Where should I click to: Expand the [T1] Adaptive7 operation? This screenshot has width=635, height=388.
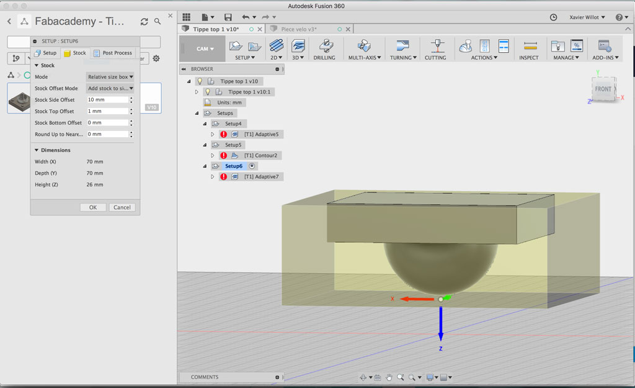point(212,177)
